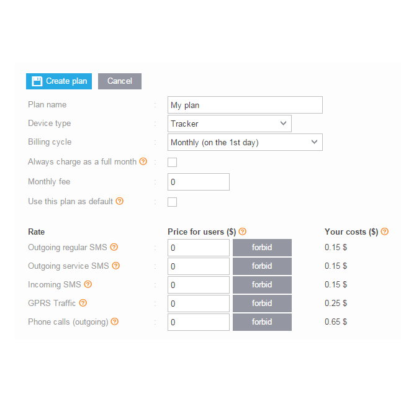Tick Use this plan as default checkbox
Viewport: 401px width, 401px height.
(x=172, y=202)
